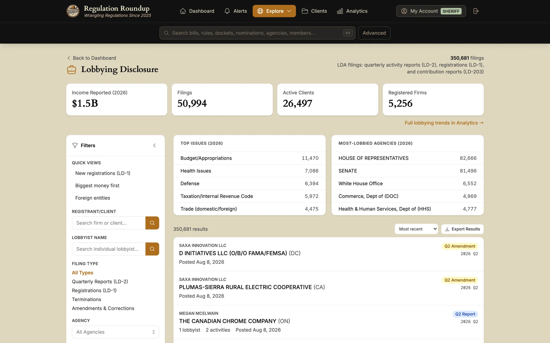Click the Lobbying Disclosure briefcase icon
The width and height of the screenshot is (550, 343).
(x=71, y=70)
